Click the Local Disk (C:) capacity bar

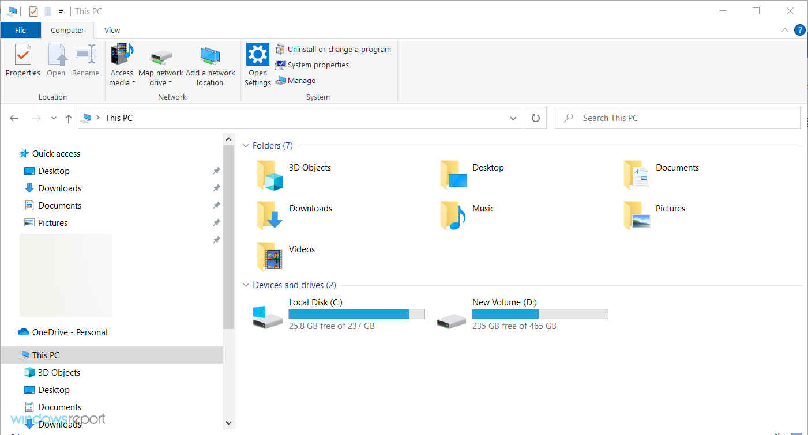click(x=356, y=313)
